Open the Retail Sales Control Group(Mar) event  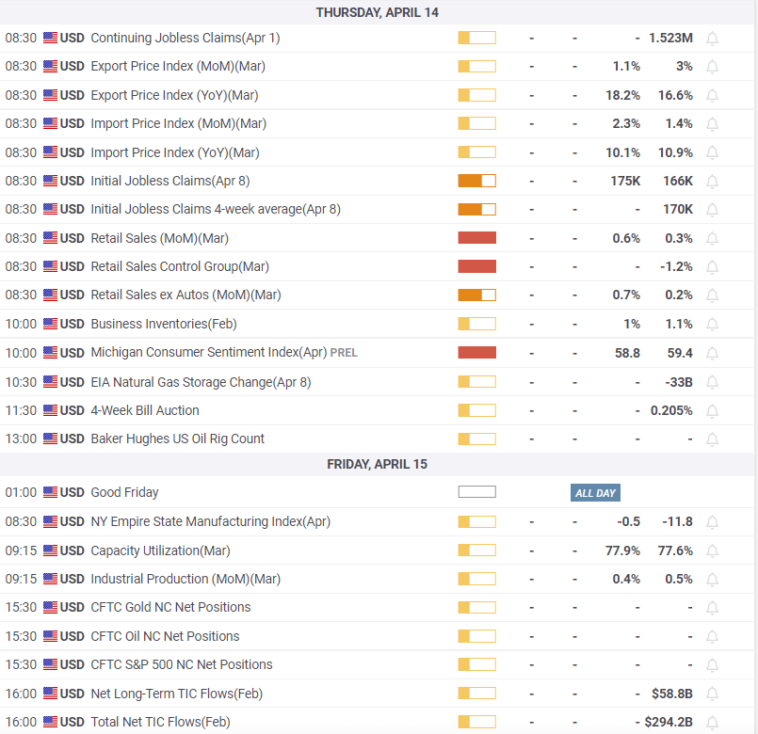click(x=179, y=266)
